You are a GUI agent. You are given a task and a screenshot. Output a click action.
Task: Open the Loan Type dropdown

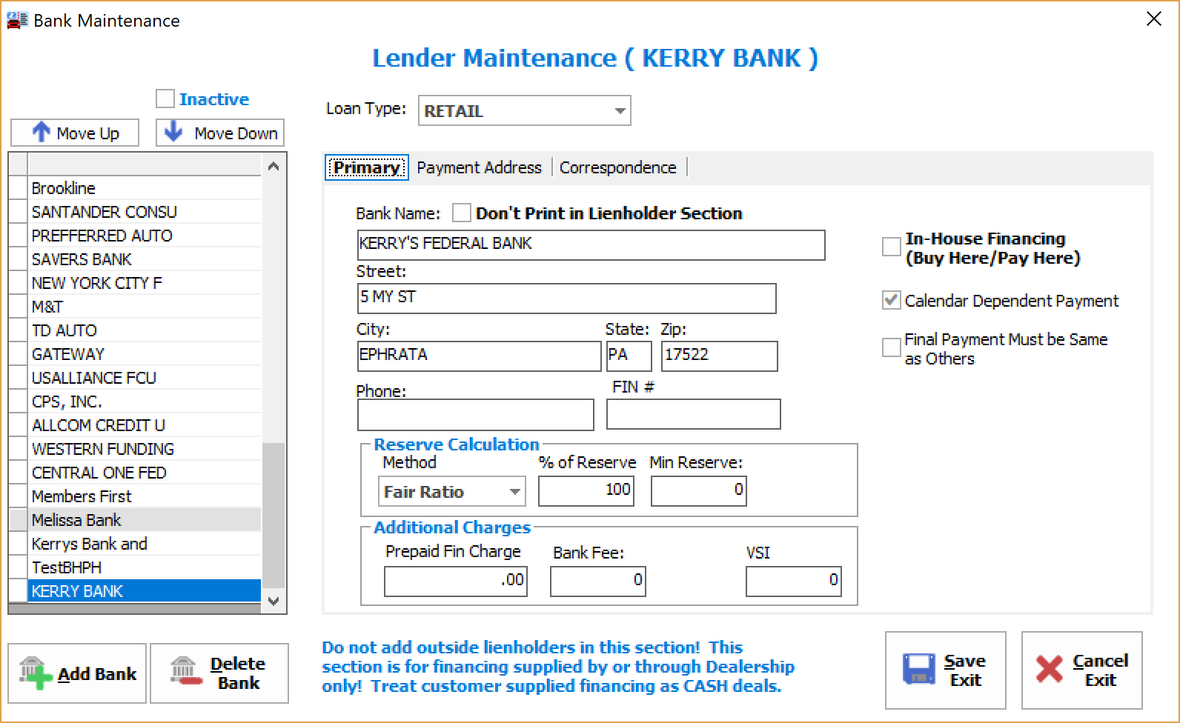(620, 111)
